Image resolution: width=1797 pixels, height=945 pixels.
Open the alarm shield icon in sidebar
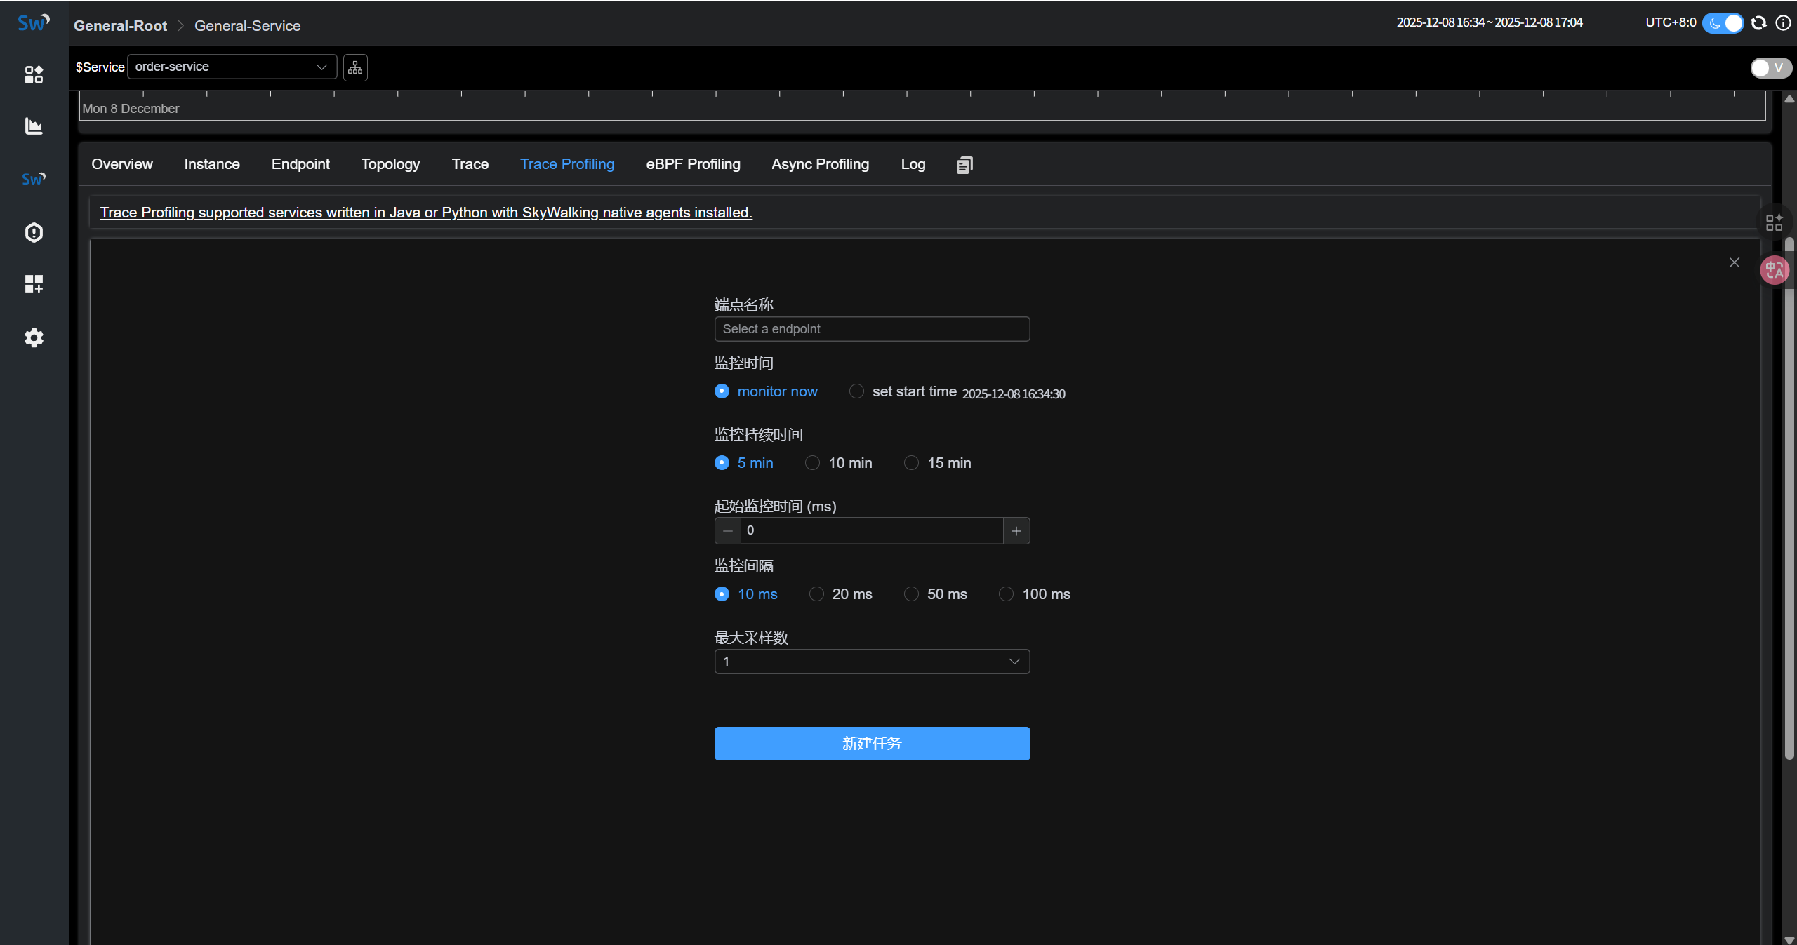click(34, 232)
